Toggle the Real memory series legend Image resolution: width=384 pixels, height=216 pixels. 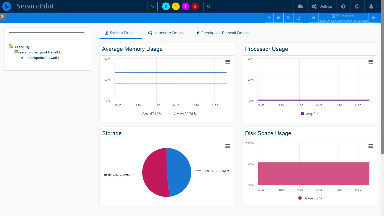pos(149,114)
